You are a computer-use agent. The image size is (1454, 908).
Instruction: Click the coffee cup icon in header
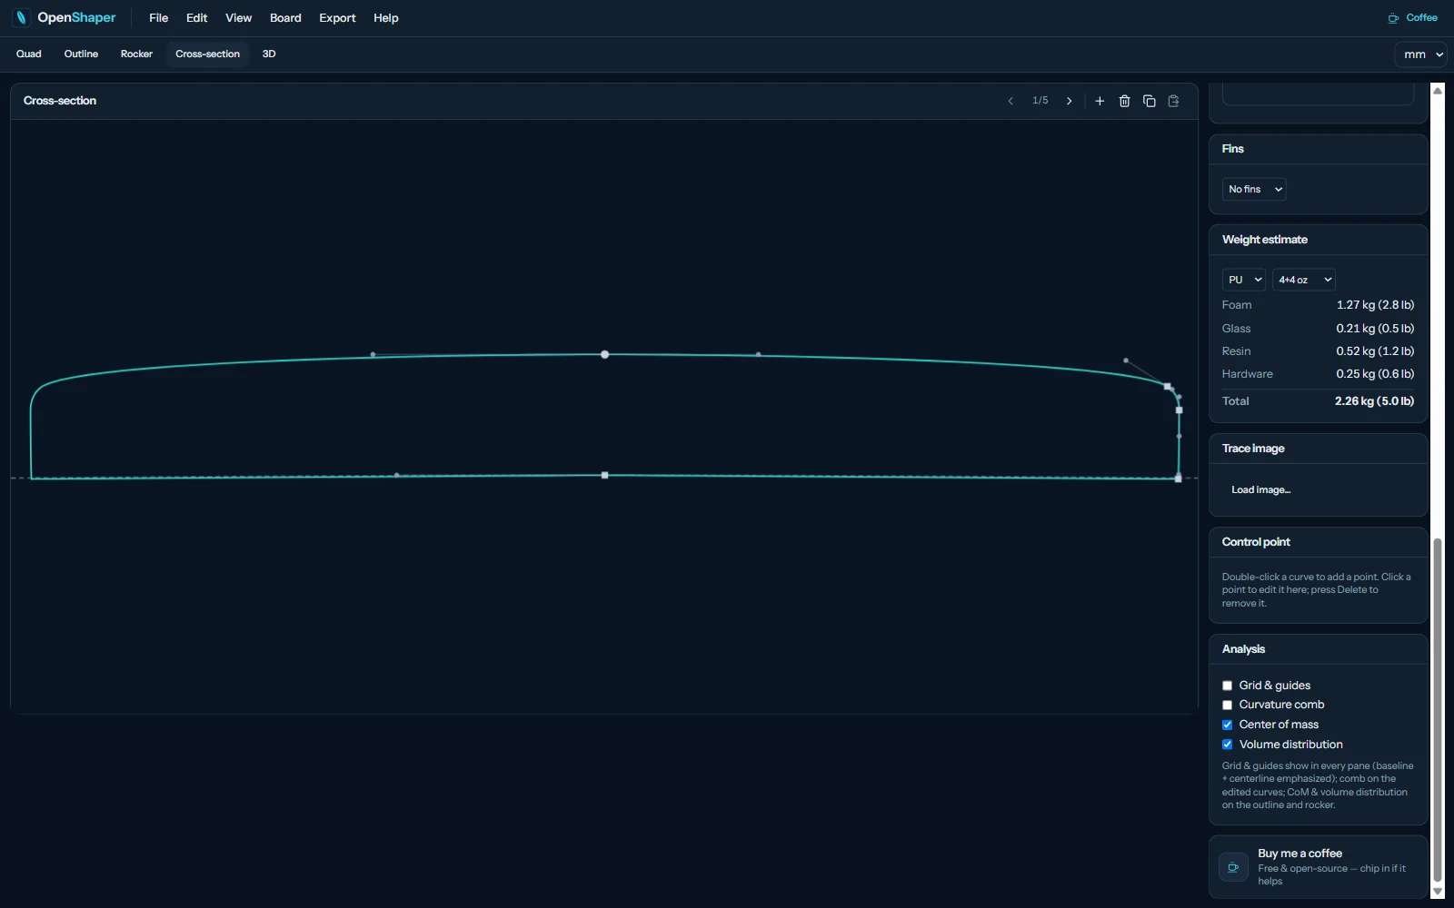(1393, 18)
